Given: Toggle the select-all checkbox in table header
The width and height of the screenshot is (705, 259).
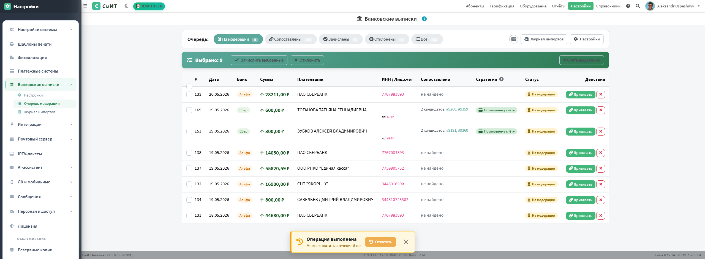Looking at the screenshot, I should (x=189, y=86).
